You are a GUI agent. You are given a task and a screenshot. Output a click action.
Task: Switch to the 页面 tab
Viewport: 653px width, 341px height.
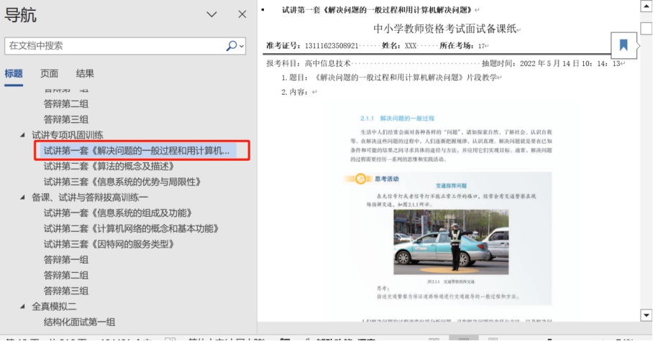click(x=50, y=73)
